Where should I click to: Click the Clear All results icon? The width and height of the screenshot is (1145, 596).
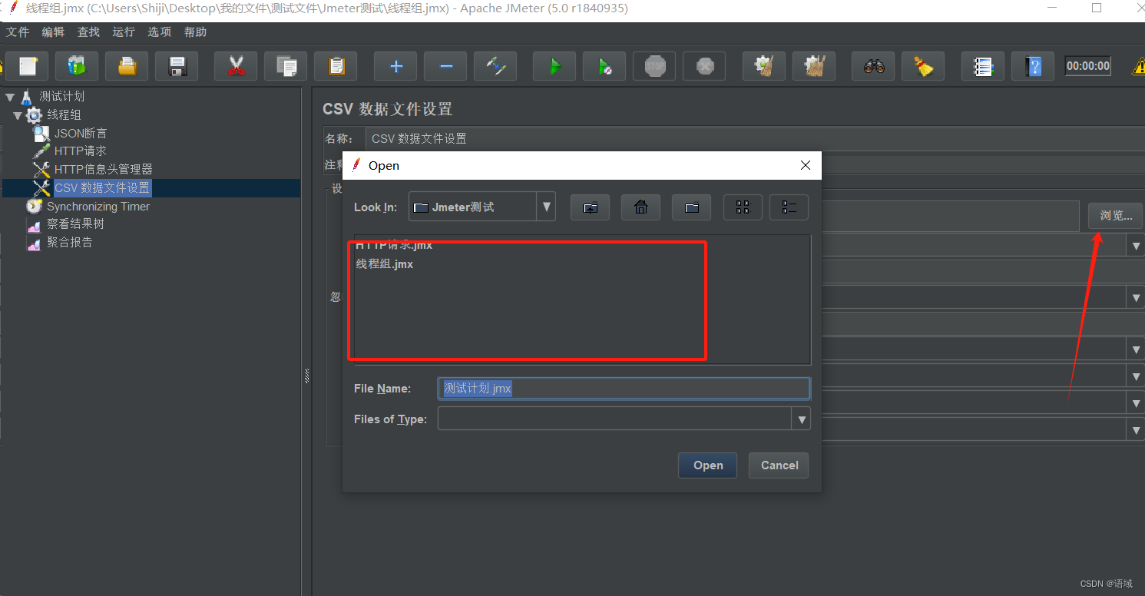[814, 66]
